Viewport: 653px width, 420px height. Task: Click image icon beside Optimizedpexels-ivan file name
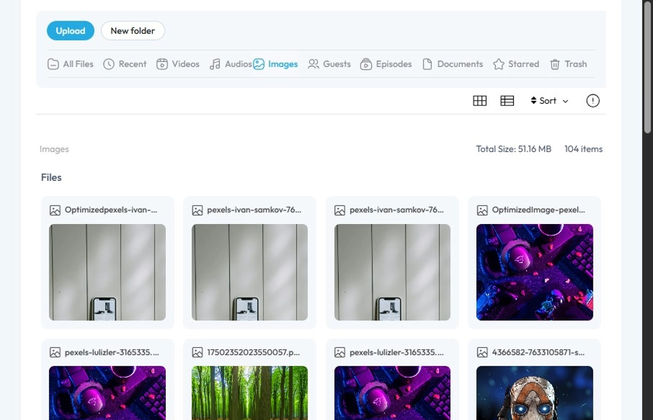tap(55, 210)
